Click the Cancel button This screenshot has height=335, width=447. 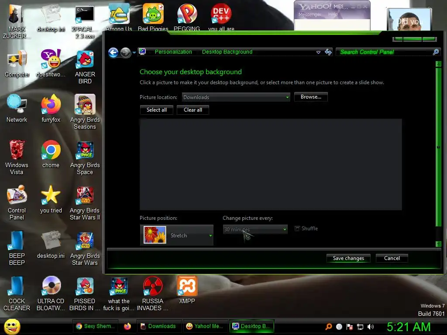click(x=392, y=258)
